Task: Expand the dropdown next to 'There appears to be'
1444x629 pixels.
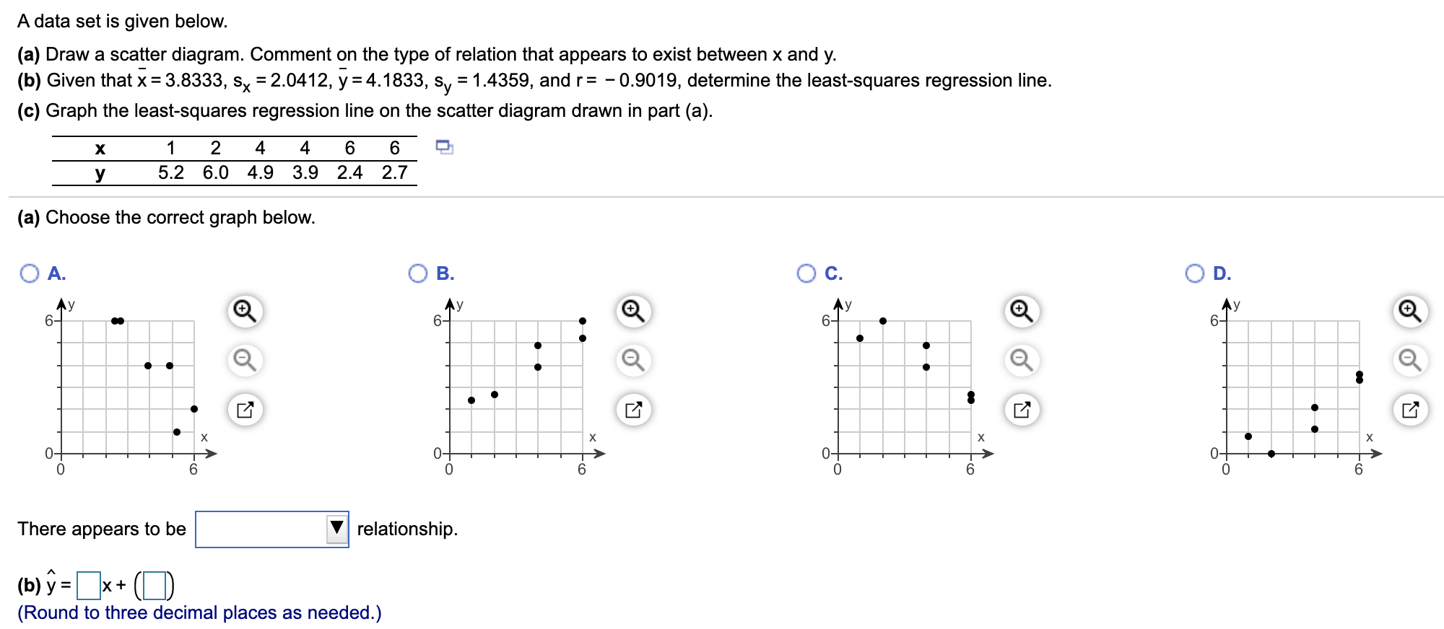Action: pos(271,529)
